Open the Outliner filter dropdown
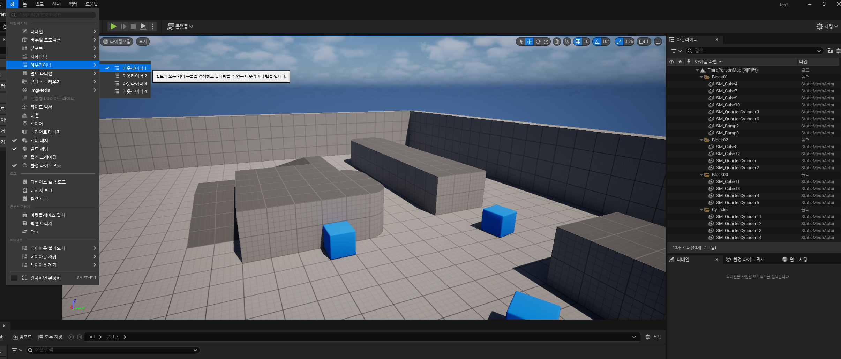Viewport: 841px width, 359px height. coord(676,51)
